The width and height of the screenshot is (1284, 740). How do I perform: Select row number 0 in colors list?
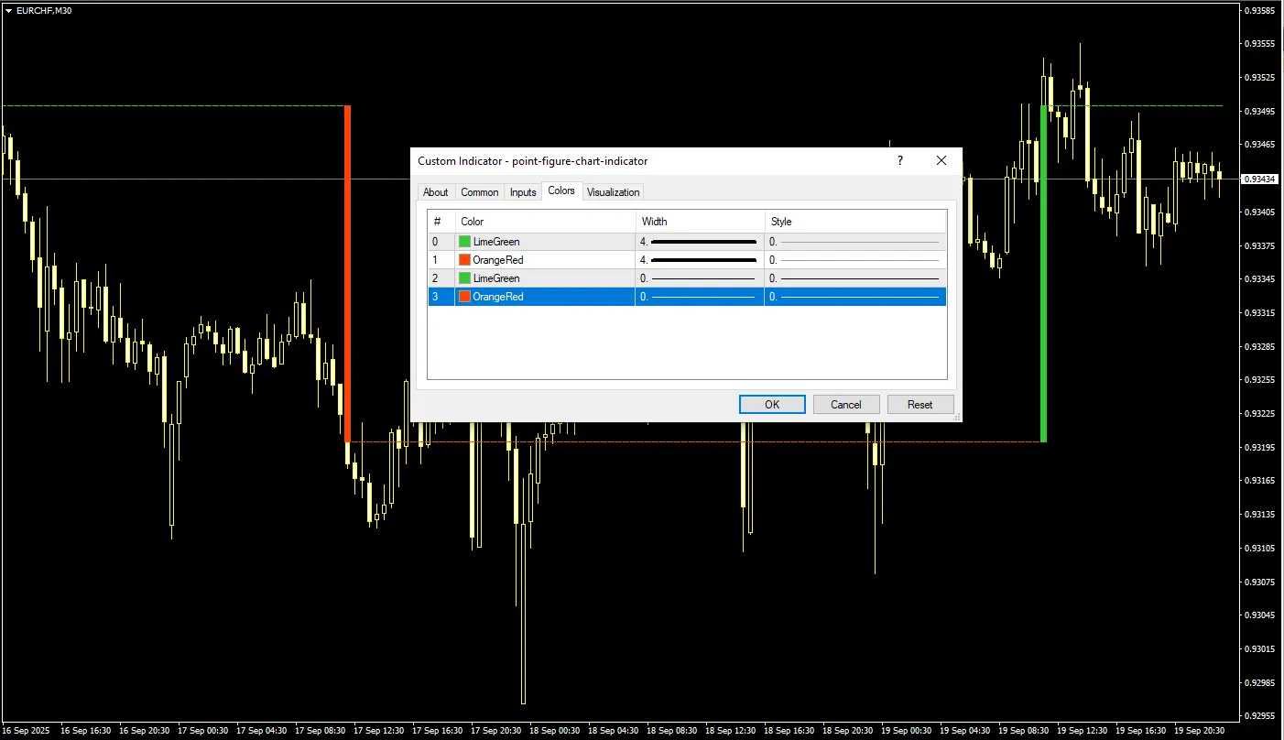pyautogui.click(x=436, y=242)
